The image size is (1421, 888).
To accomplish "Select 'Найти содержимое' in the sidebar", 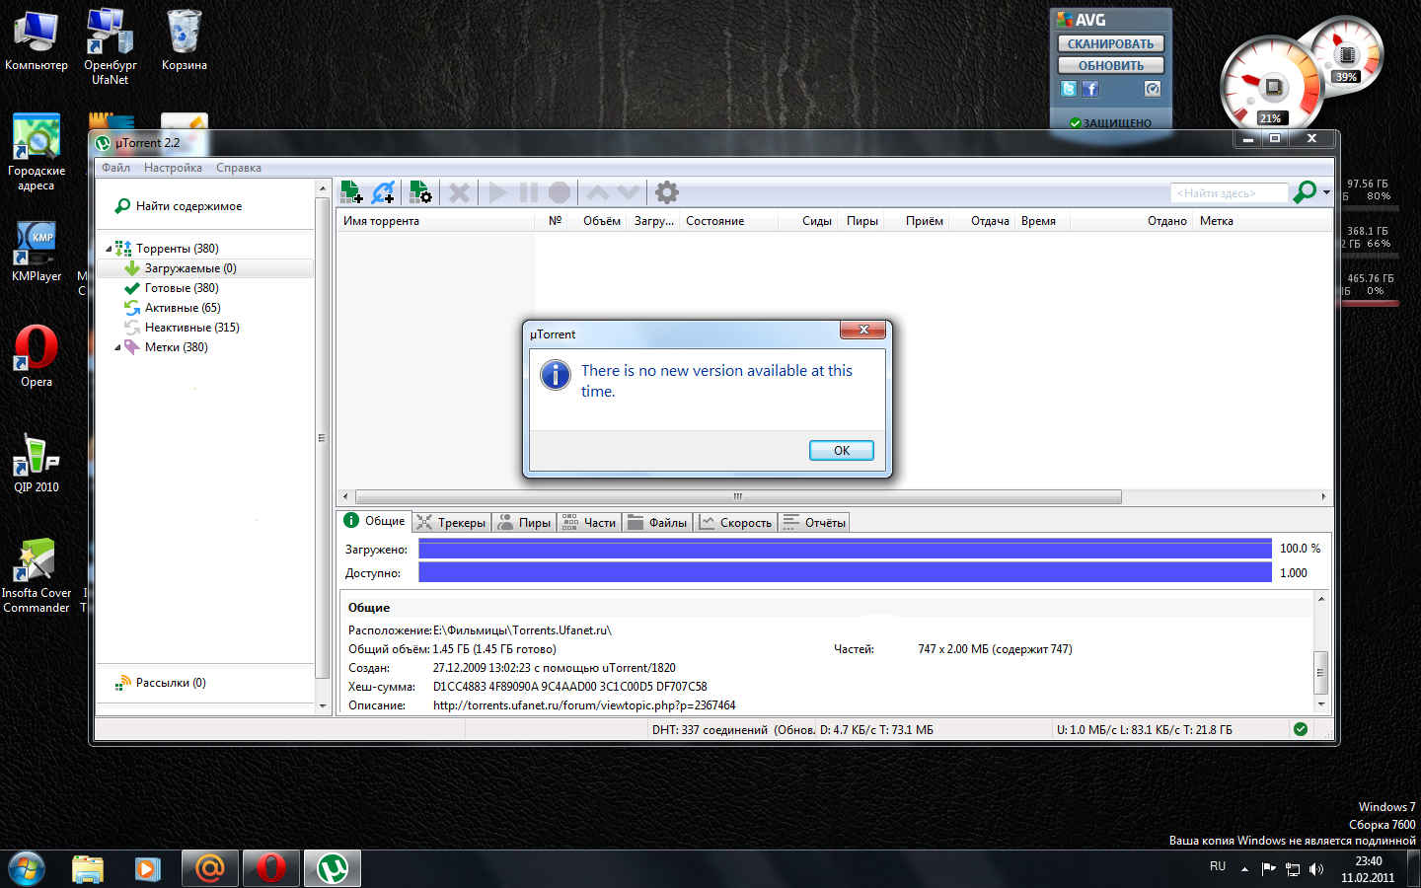I will coord(179,206).
